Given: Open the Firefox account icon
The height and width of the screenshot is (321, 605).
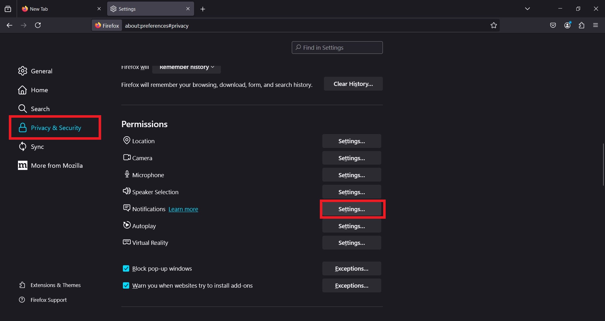Looking at the screenshot, I should point(568,25).
